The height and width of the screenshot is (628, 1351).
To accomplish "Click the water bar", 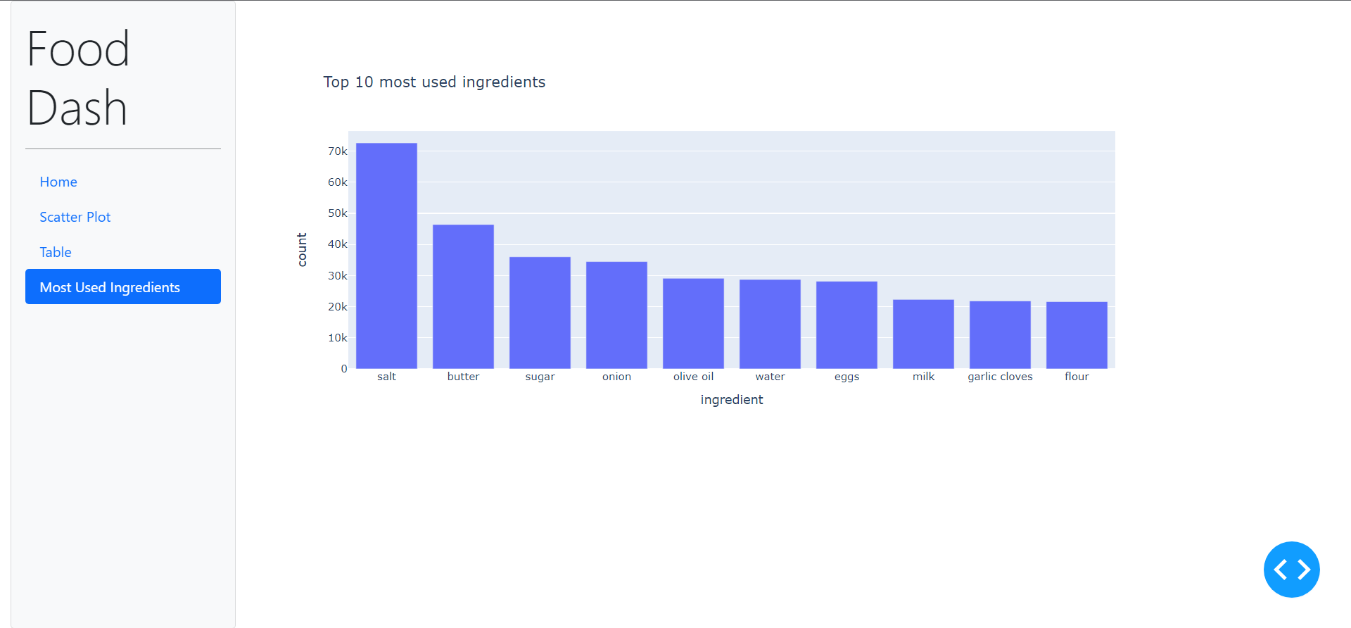I will (x=770, y=324).
